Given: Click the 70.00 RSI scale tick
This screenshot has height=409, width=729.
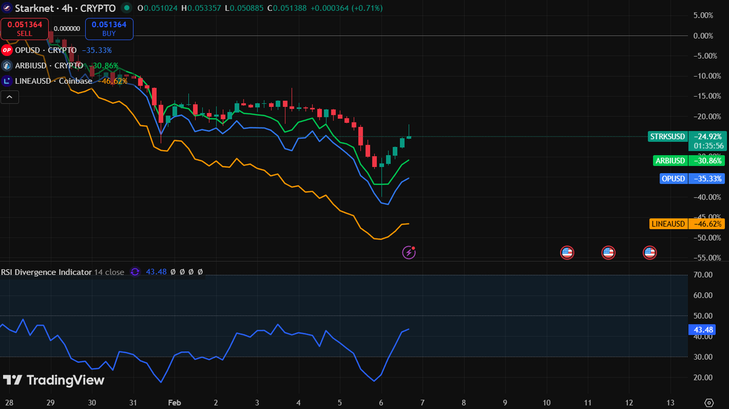Looking at the screenshot, I should click(x=703, y=275).
